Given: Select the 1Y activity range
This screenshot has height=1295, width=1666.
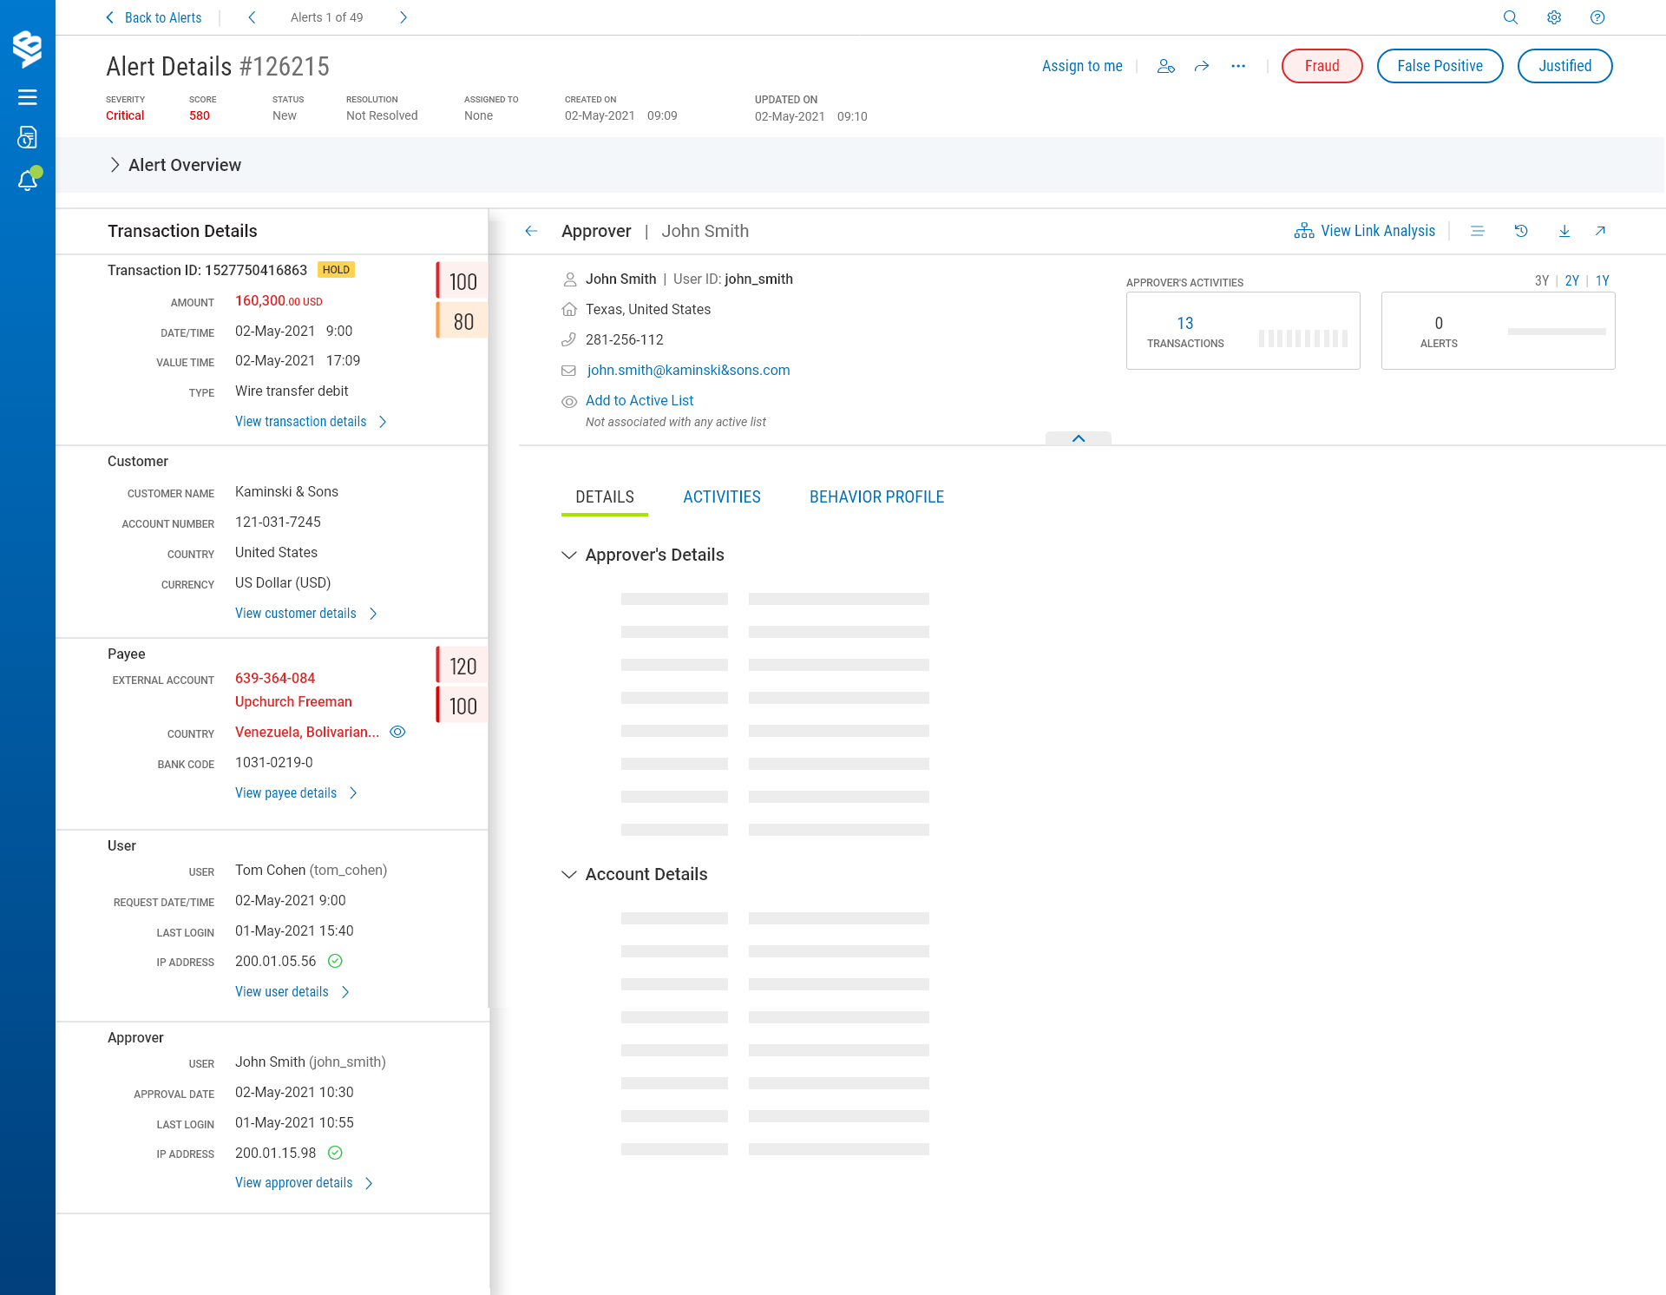Looking at the screenshot, I should coord(1603,280).
